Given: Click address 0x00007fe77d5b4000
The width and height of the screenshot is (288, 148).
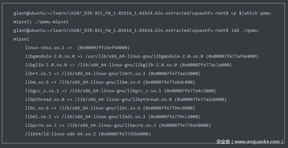Looking at the screenshot, I should pyautogui.click(x=124, y=134).
